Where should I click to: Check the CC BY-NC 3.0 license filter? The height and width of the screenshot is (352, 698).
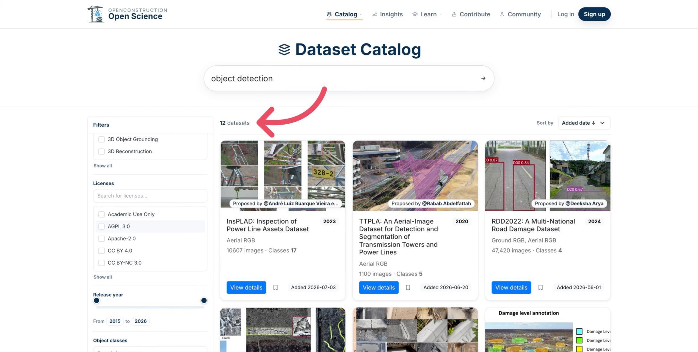[101, 263]
